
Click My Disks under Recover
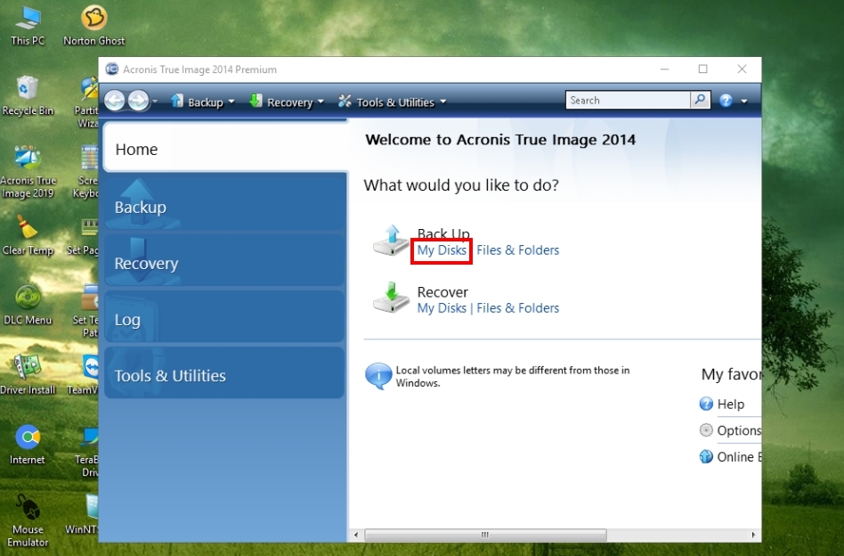(x=442, y=308)
